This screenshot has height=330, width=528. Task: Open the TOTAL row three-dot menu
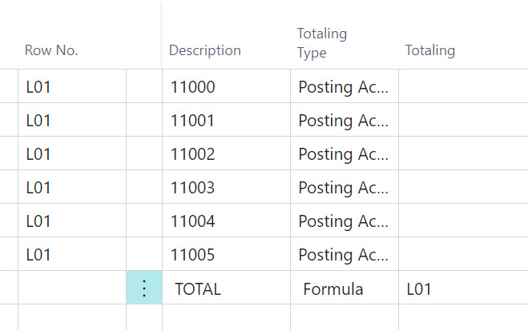(x=144, y=288)
